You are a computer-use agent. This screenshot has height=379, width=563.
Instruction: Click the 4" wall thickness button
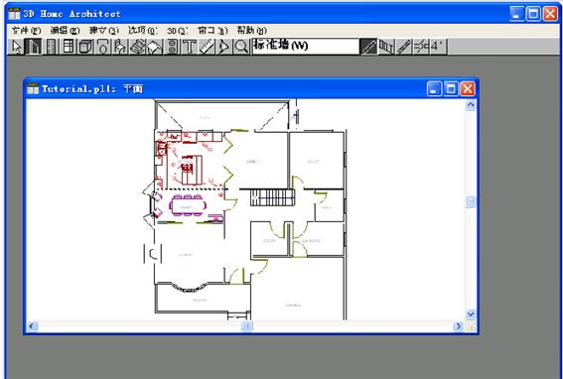(438, 47)
